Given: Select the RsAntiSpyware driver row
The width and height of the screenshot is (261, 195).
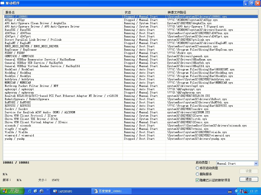Looking at the screenshot, I should pyautogui.click(x=27, y=99).
